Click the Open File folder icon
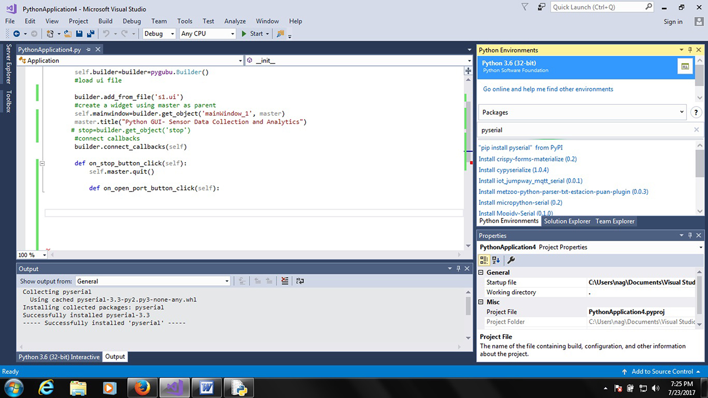 (x=68, y=34)
